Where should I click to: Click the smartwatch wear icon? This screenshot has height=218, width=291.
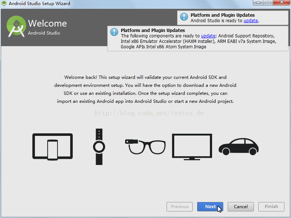pos(99,147)
